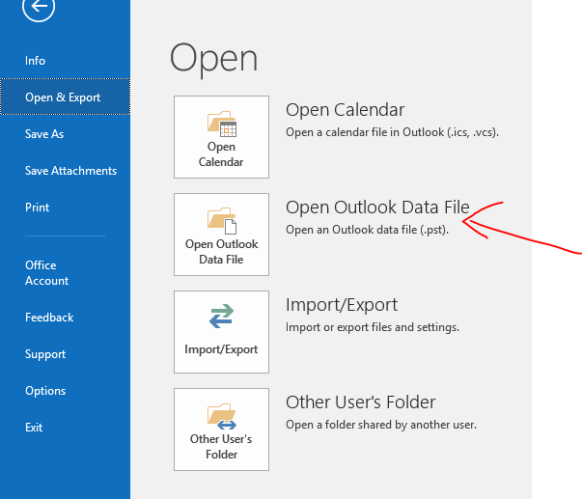582x499 pixels.
Task: Select Feedback in the sidebar
Action: pyautogui.click(x=49, y=318)
